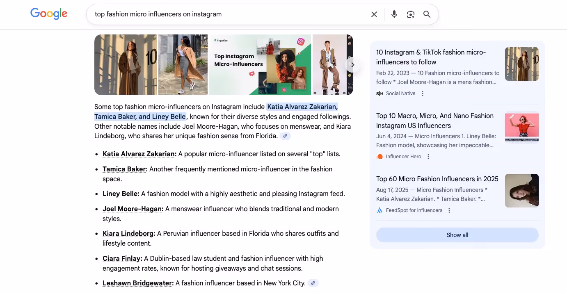The image size is (567, 294).
Task: Open Google Lens image search icon
Action: 411,14
